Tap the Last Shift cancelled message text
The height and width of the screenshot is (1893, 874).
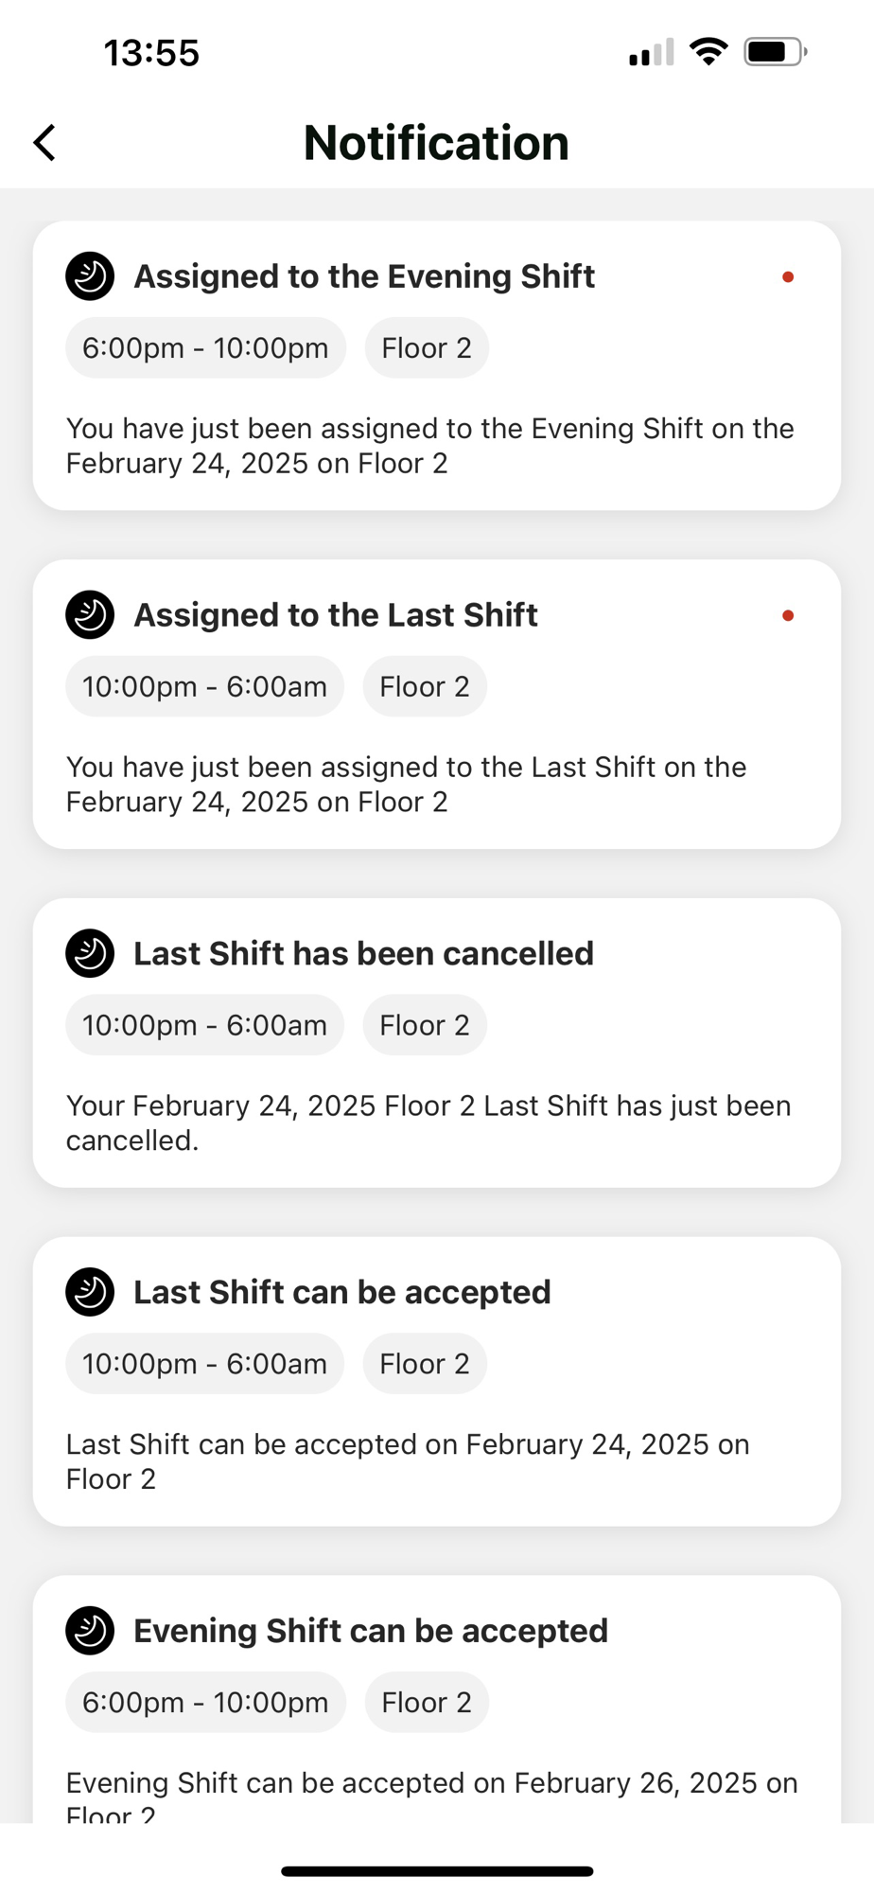[428, 1123]
